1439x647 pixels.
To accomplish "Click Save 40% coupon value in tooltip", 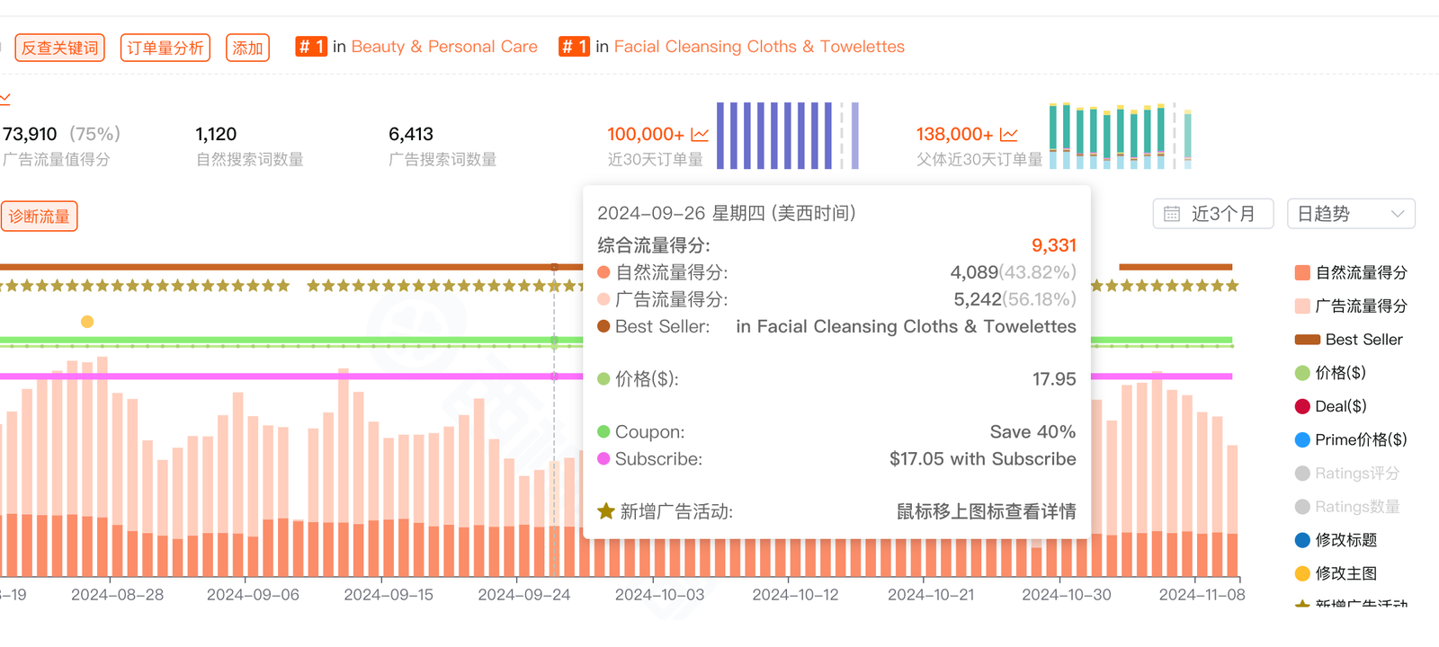I will (x=1032, y=432).
